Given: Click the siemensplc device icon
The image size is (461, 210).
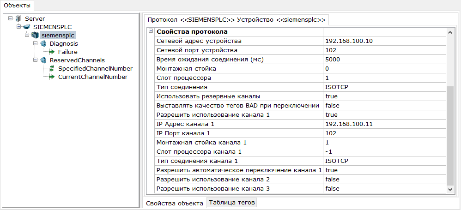Looking at the screenshot, I should point(35,35).
